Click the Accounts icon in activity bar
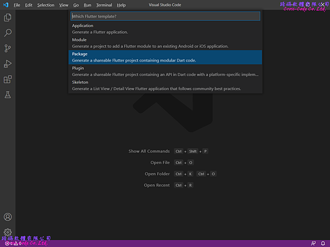 pyautogui.click(x=8, y=217)
